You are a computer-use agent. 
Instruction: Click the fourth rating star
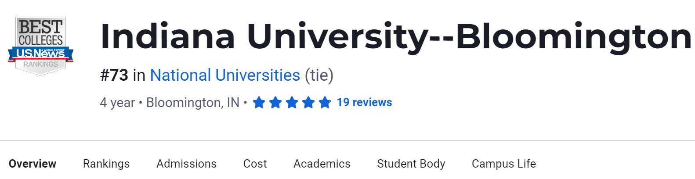pos(308,103)
